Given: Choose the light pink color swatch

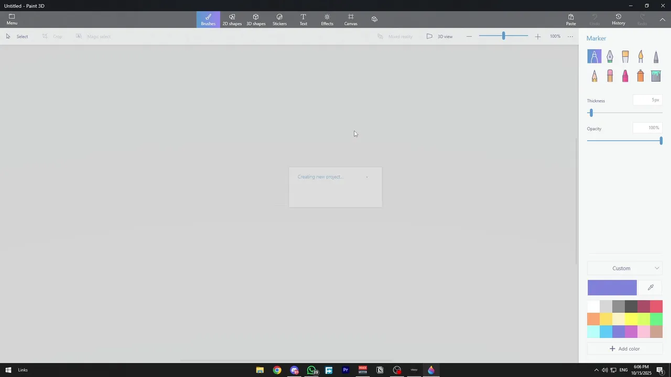Looking at the screenshot, I should pos(644,331).
